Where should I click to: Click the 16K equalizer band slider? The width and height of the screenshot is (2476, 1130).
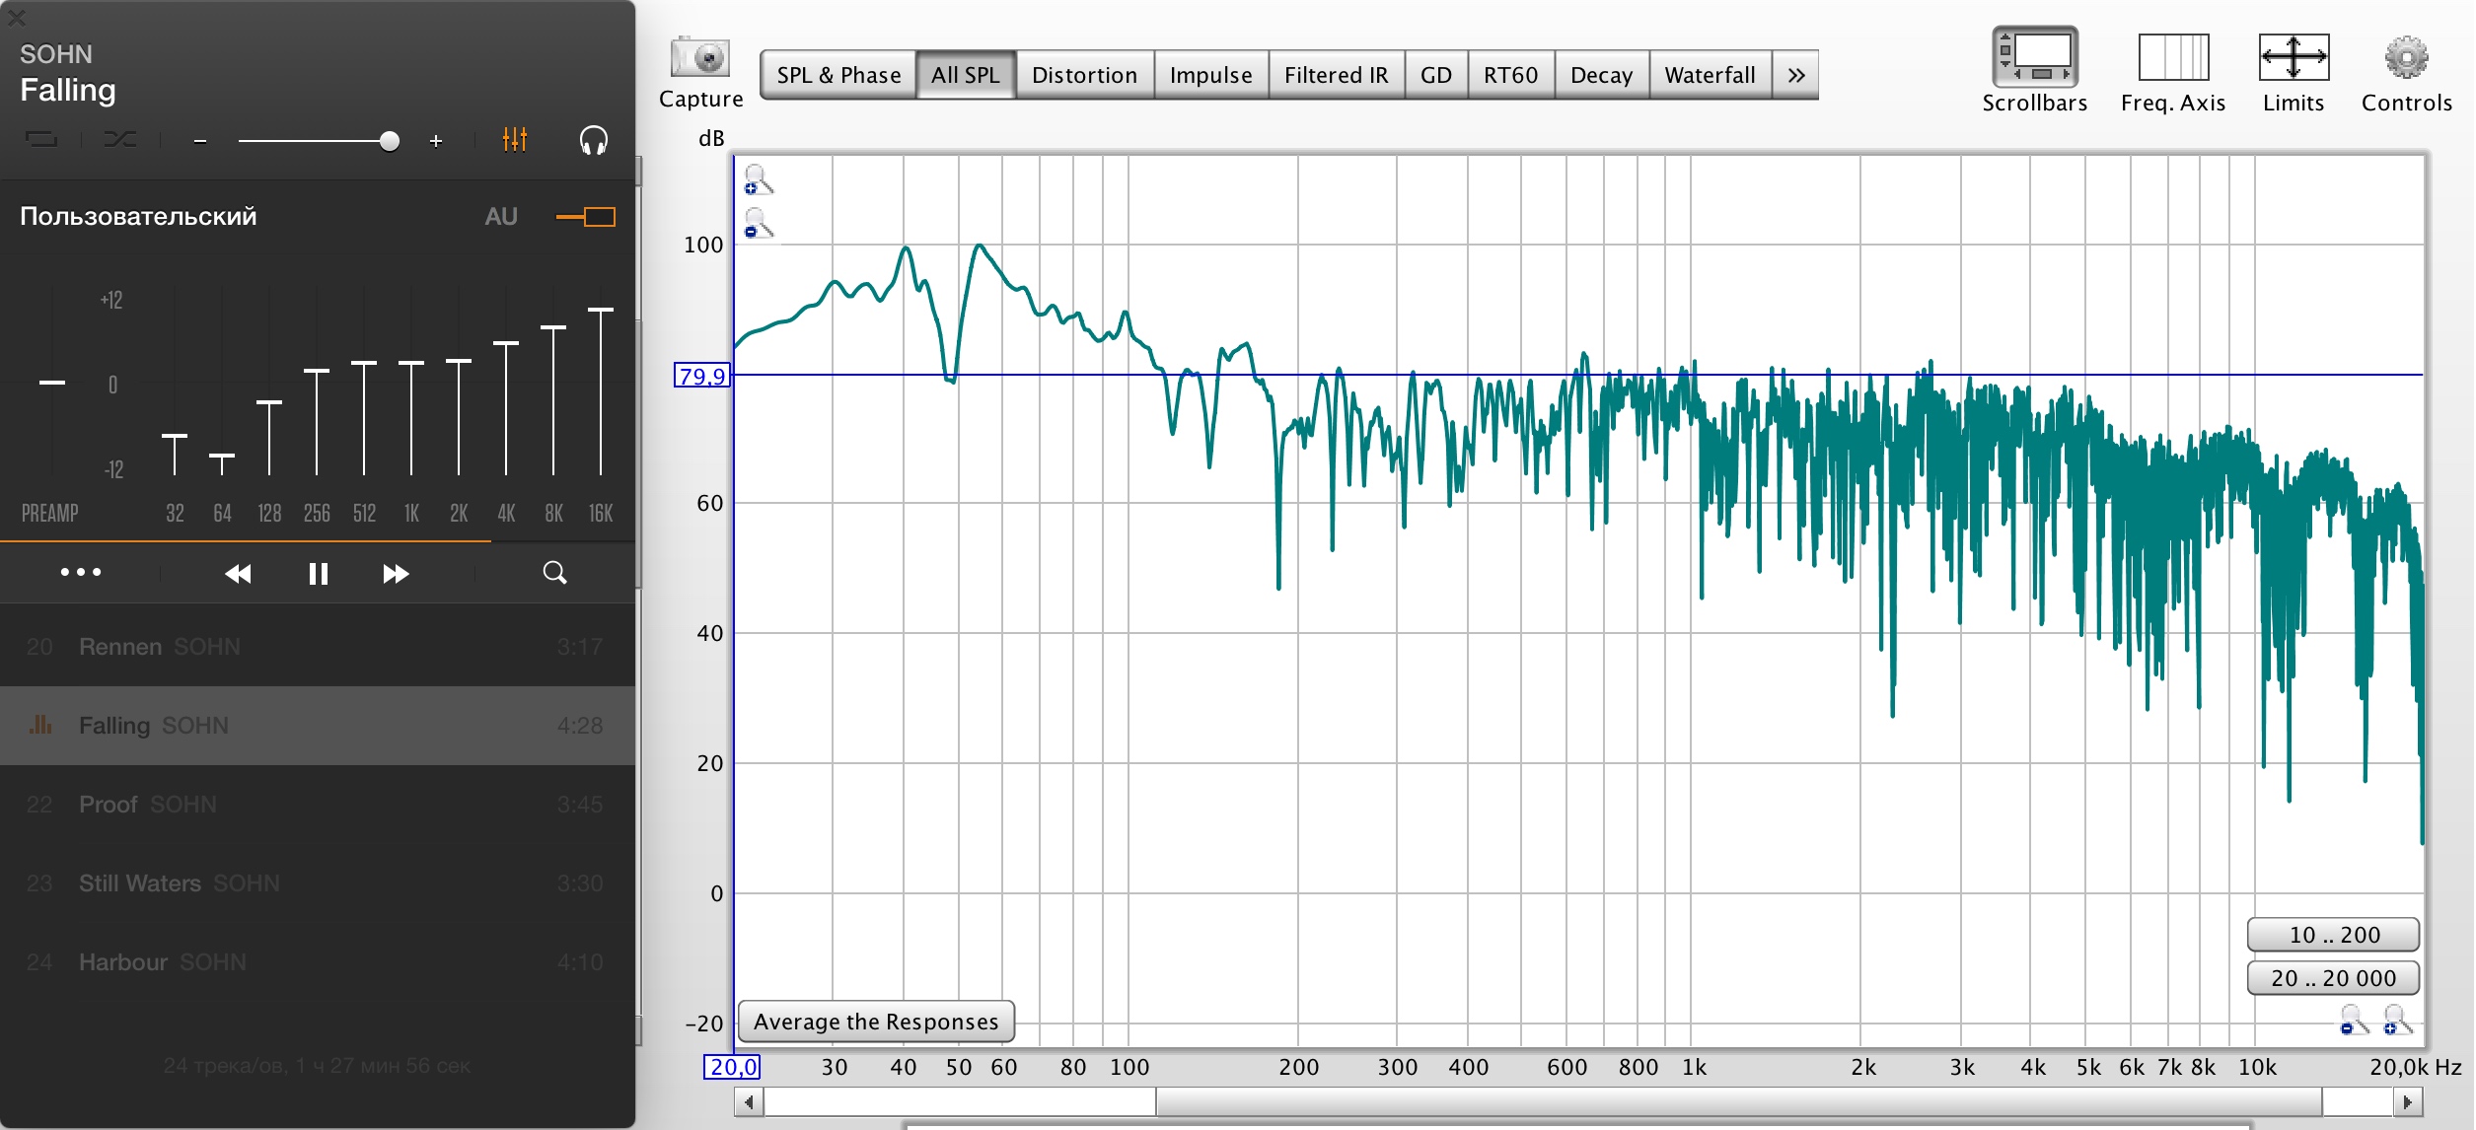pos(601,310)
